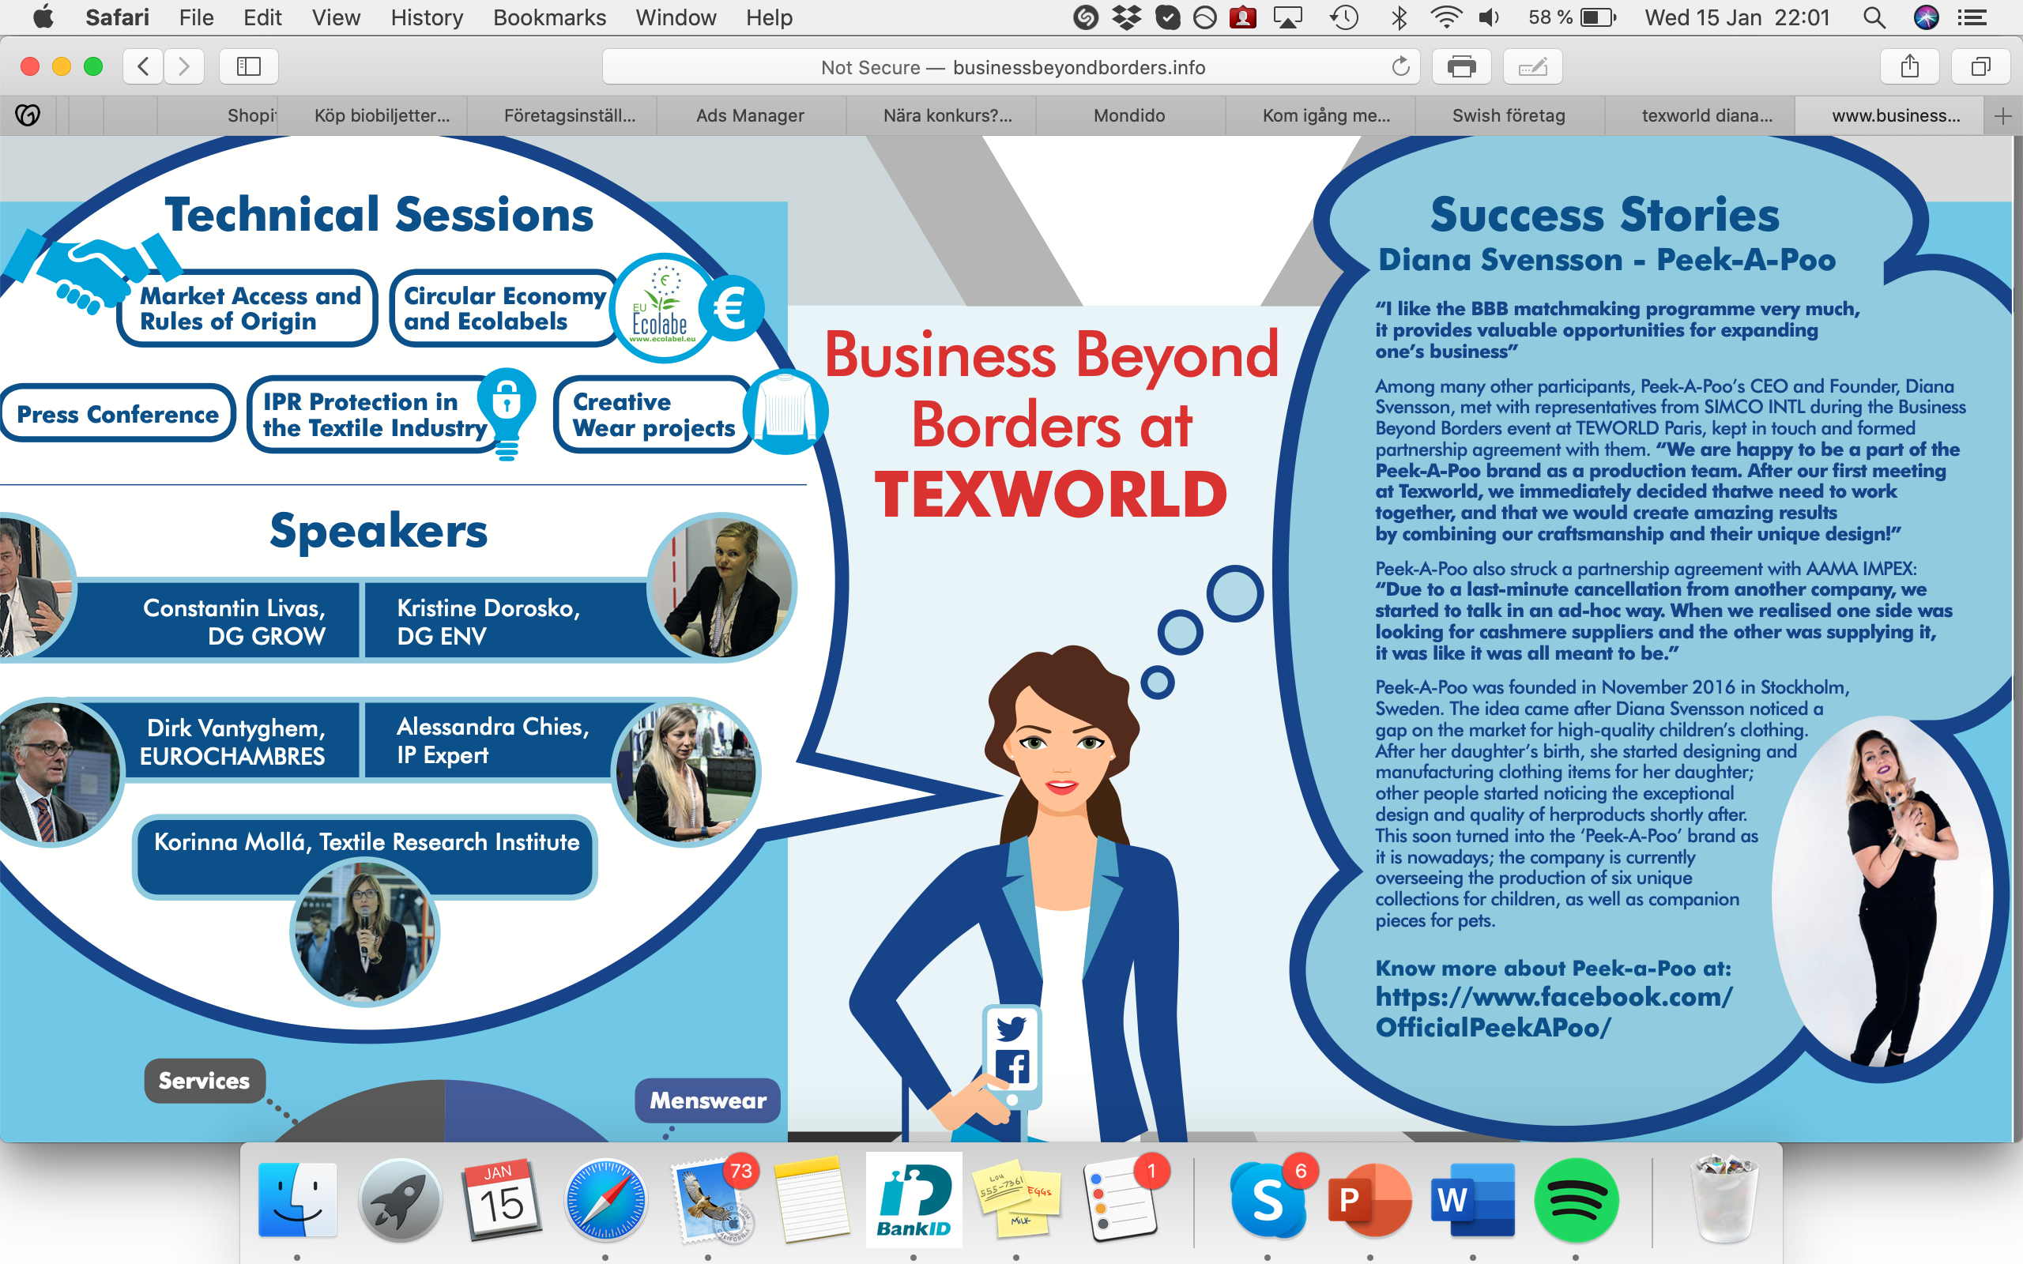This screenshot has height=1264, width=2023.
Task: Go forward with Safari's forward arrow
Action: point(184,67)
